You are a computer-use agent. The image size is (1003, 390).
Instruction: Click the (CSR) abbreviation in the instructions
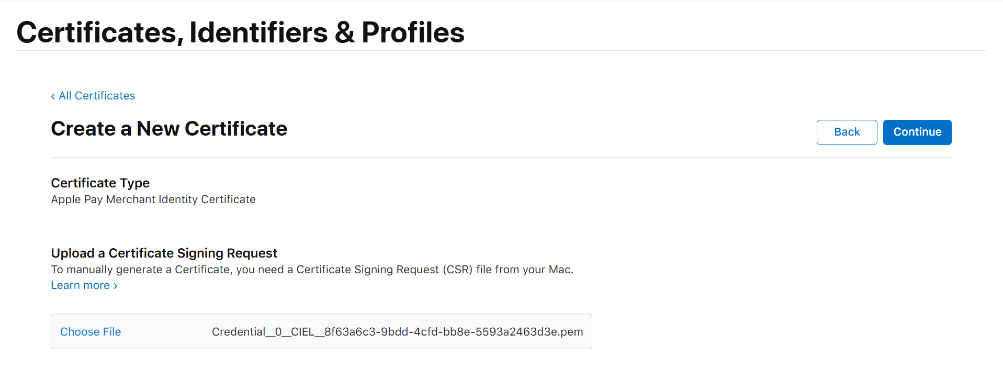tap(457, 270)
